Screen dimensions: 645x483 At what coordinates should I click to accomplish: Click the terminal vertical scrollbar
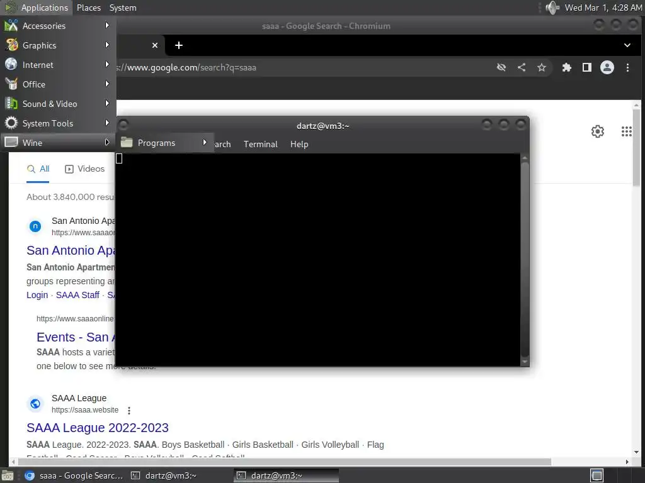pos(525,260)
